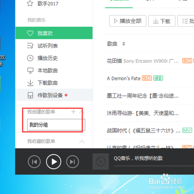The height and width of the screenshot is (194, 194).
Task: Edit the 我的分组 playlist name field
Action: 56,125
